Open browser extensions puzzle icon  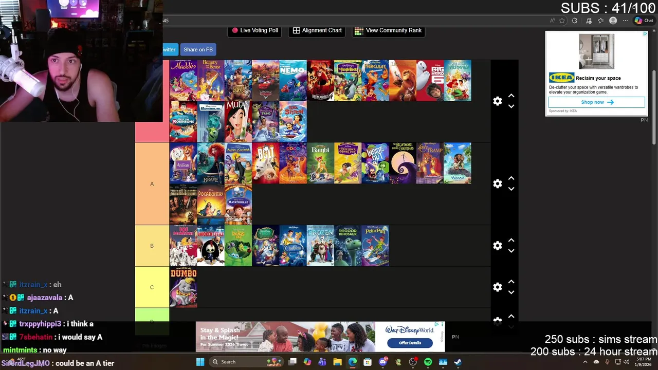click(575, 21)
